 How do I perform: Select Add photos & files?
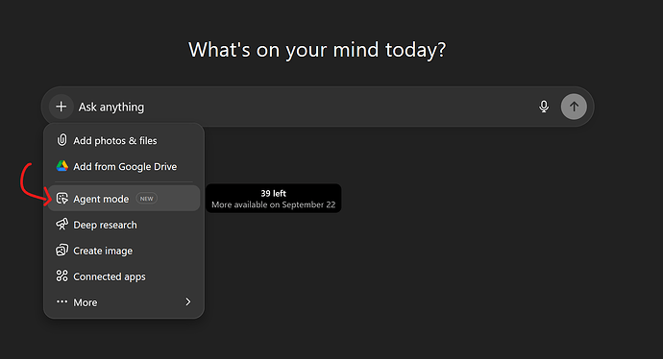(x=124, y=140)
